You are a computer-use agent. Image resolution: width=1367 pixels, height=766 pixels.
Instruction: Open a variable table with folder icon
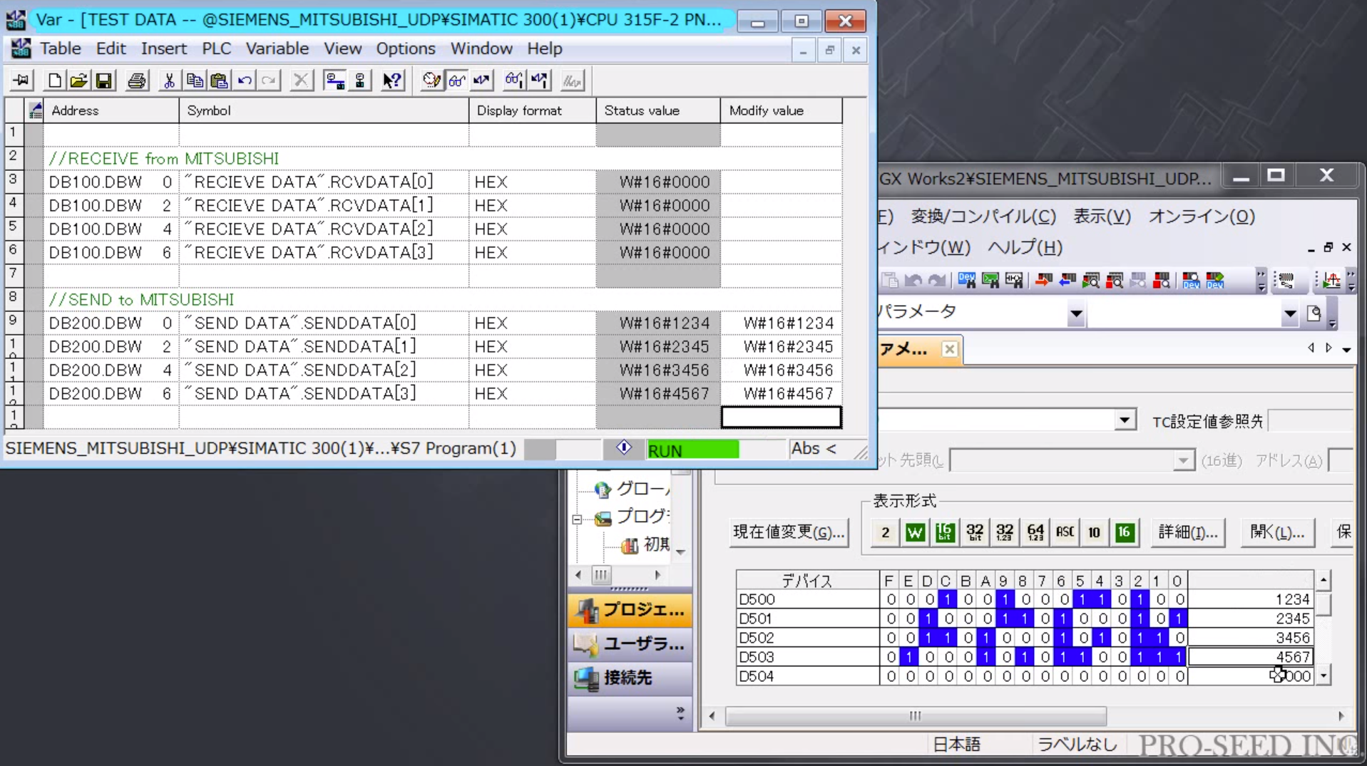tap(78, 81)
